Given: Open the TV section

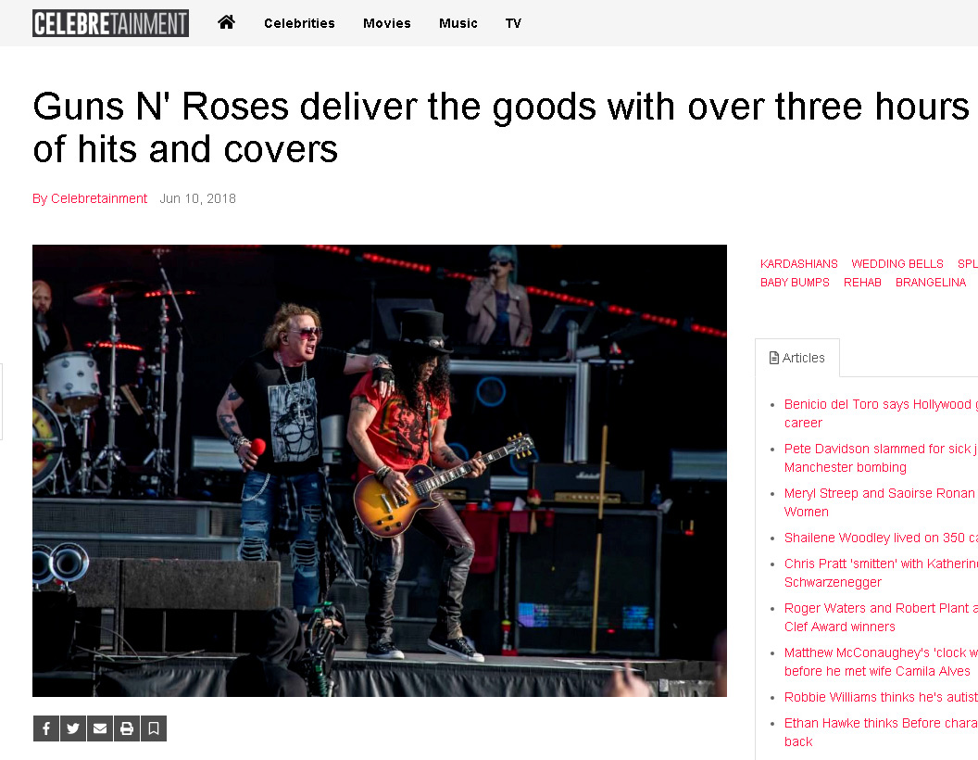Looking at the screenshot, I should point(513,23).
